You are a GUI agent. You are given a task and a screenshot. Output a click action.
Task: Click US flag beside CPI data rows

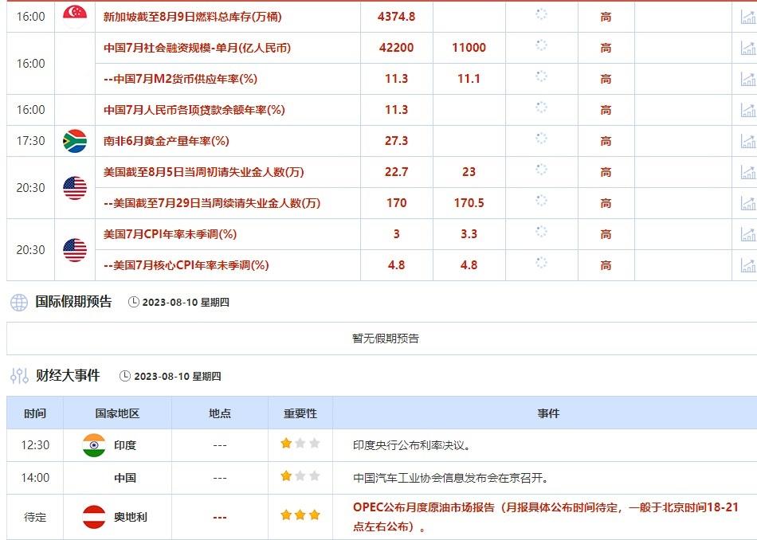pos(75,250)
